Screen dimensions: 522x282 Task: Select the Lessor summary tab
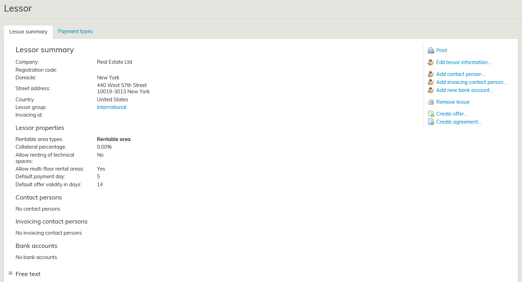(28, 32)
